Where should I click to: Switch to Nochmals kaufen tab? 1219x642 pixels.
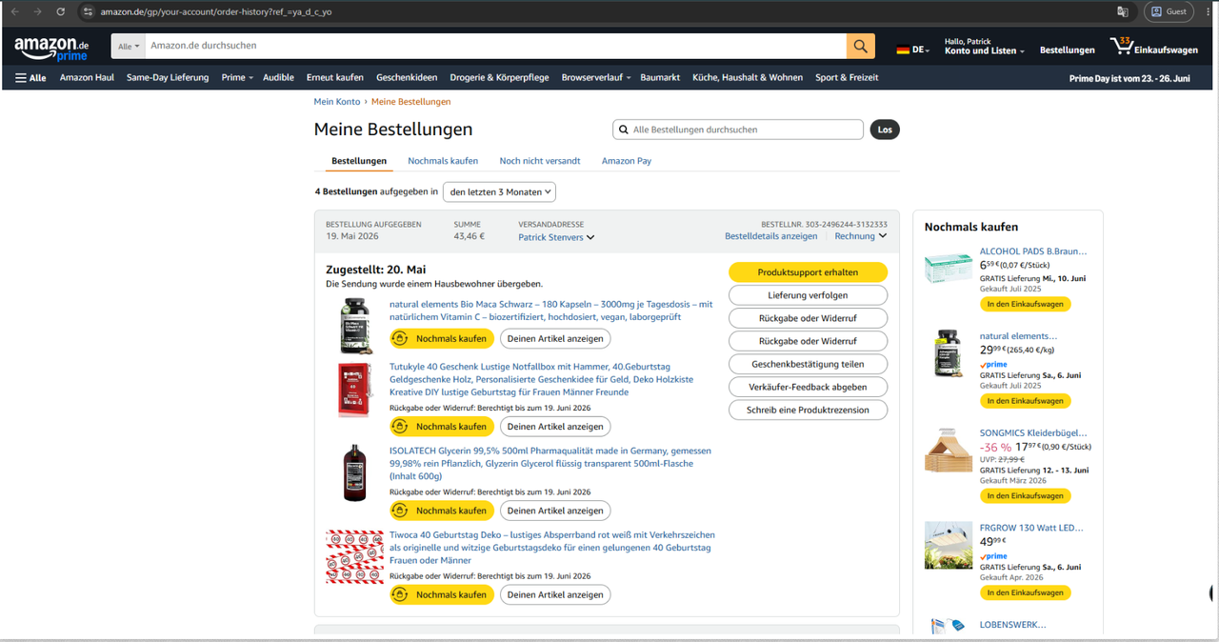point(443,161)
